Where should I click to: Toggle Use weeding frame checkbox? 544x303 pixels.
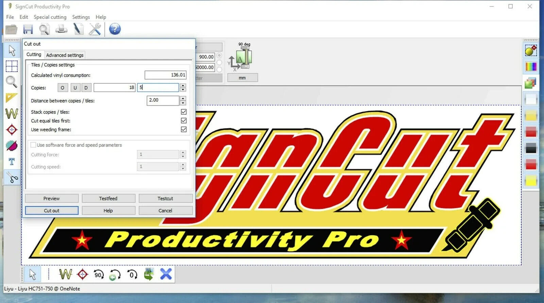coord(184,130)
